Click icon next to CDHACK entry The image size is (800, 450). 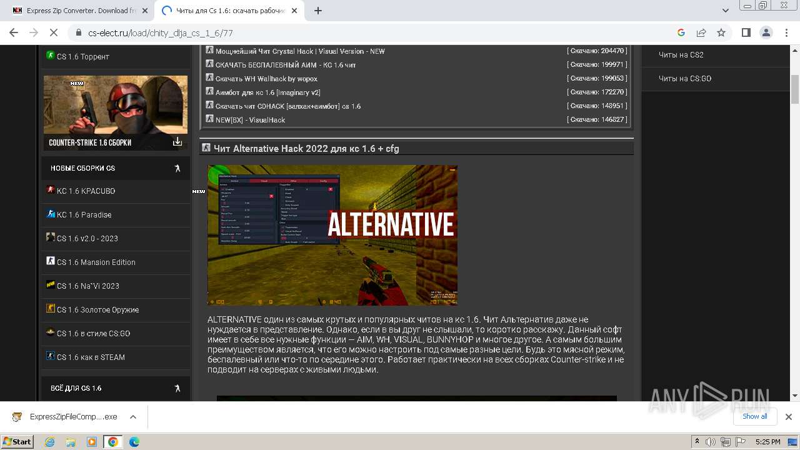210,105
